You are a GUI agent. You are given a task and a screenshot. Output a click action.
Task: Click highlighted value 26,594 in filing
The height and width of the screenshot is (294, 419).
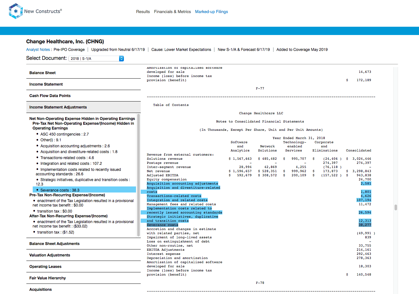click(365, 213)
